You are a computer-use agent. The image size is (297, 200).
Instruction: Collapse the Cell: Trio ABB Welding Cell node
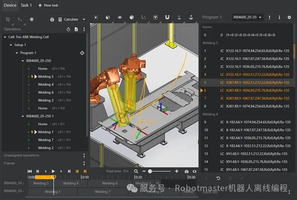tap(5, 37)
